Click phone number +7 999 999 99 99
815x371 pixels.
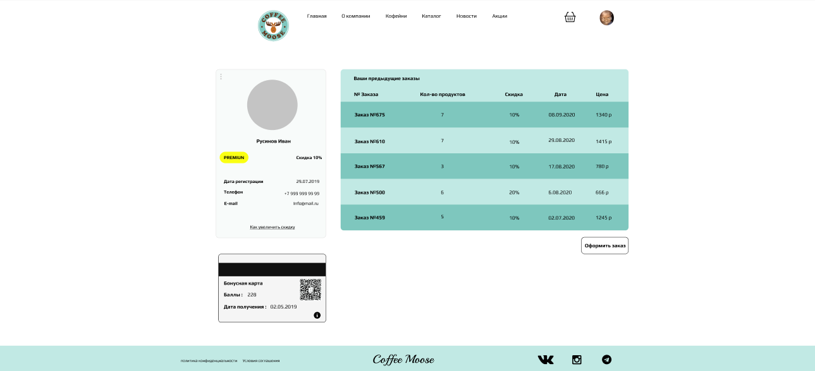(302, 194)
